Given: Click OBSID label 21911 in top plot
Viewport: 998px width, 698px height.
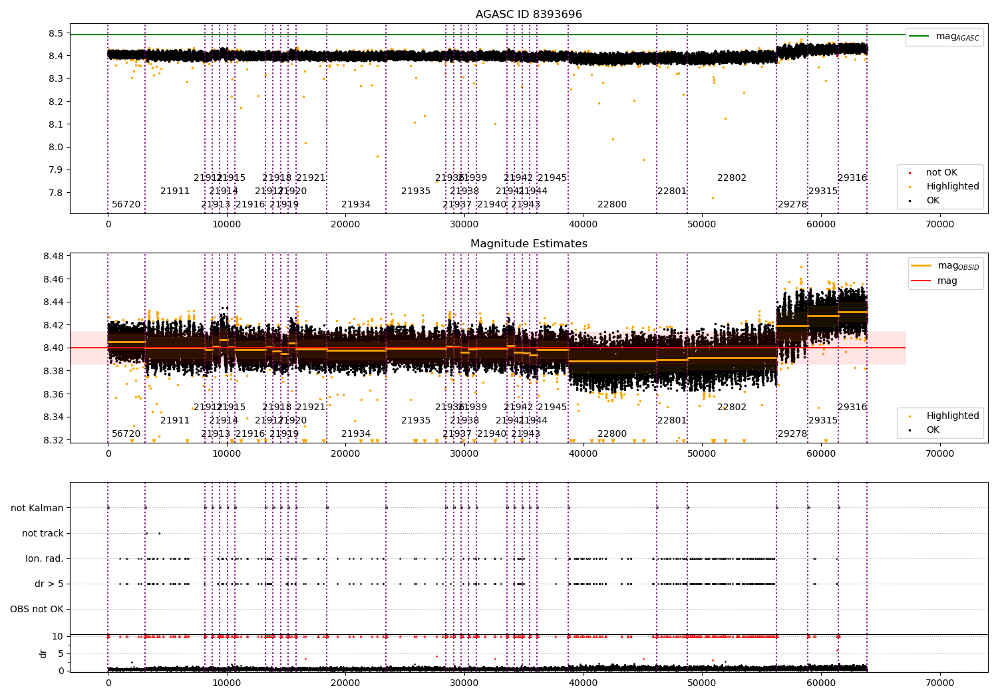Looking at the screenshot, I should [x=175, y=191].
